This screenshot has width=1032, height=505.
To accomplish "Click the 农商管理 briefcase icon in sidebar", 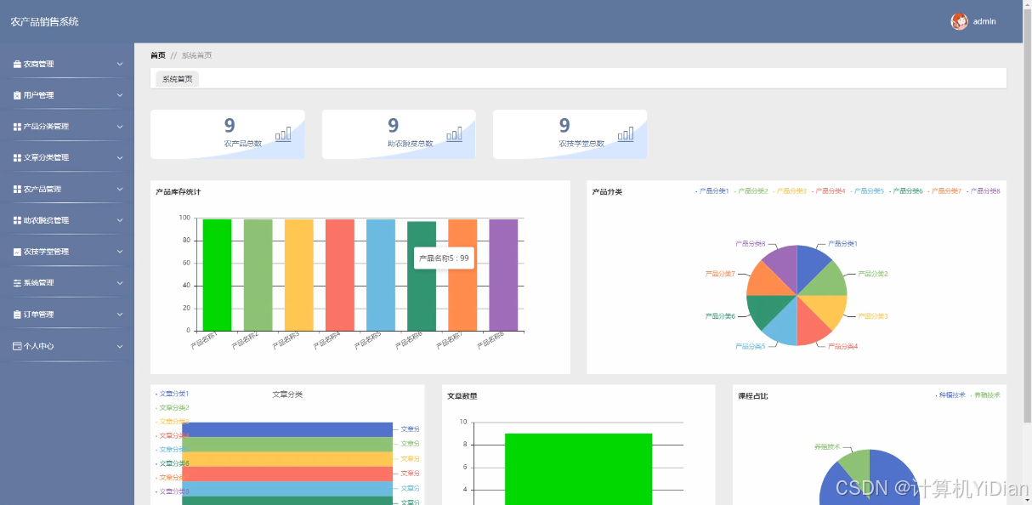I will [x=17, y=64].
